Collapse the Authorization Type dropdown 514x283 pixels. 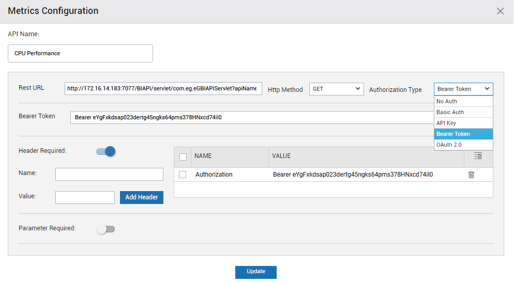point(463,89)
